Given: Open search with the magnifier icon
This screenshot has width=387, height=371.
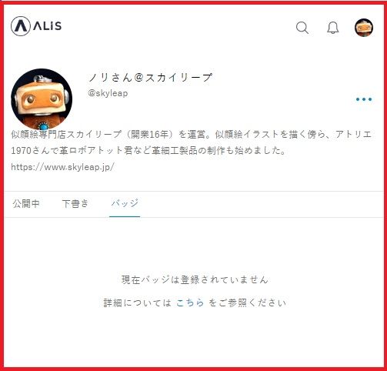Looking at the screenshot, I should pyautogui.click(x=302, y=28).
